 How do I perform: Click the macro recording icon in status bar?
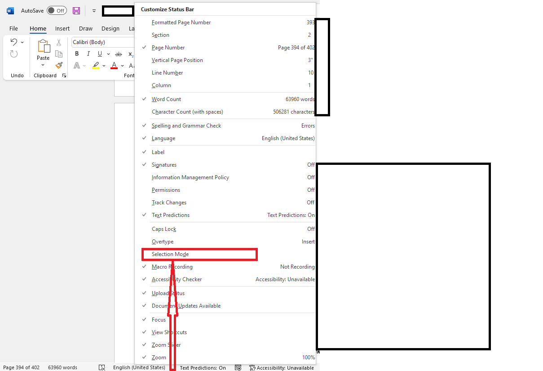point(238,367)
